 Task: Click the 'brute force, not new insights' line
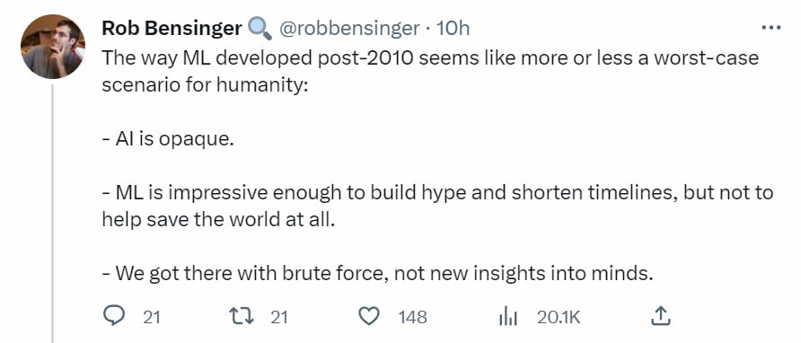click(378, 274)
